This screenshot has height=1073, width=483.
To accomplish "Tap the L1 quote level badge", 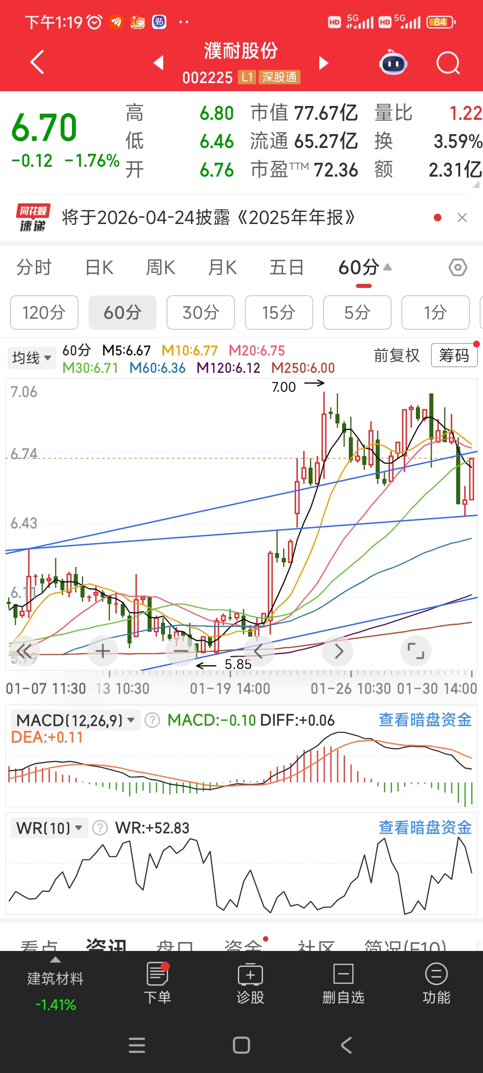I will point(247,77).
